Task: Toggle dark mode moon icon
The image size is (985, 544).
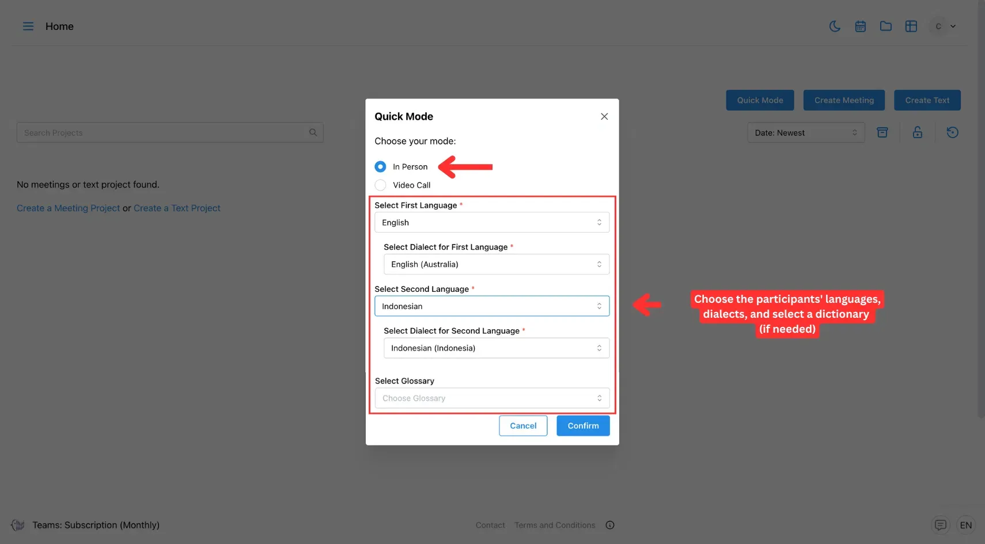Action: [835, 26]
